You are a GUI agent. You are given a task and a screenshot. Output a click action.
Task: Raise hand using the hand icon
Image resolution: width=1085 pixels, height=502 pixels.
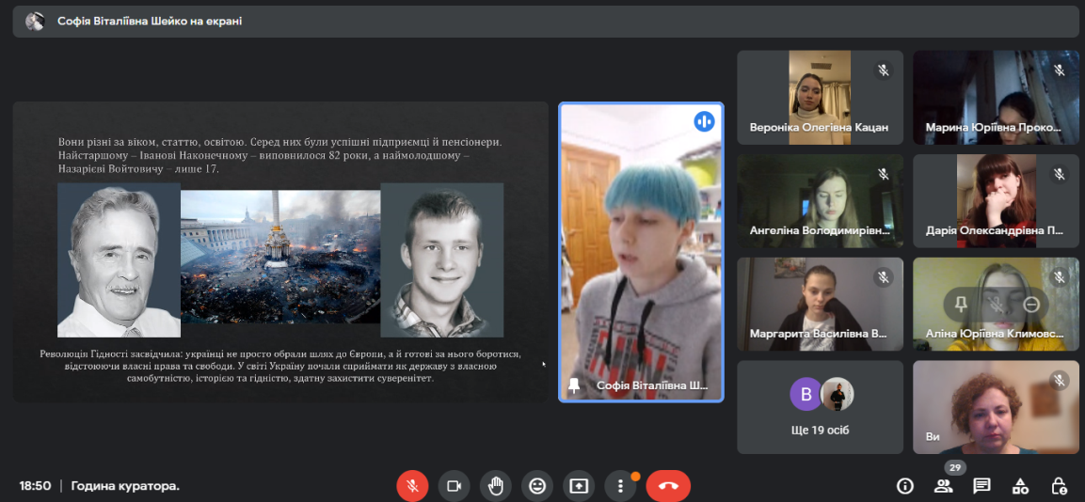click(x=496, y=486)
